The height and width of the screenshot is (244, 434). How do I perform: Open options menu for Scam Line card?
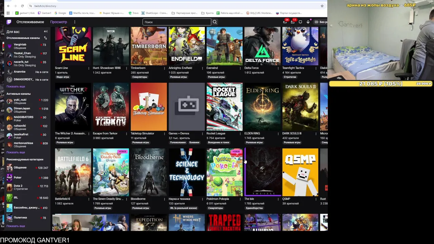[89, 68]
